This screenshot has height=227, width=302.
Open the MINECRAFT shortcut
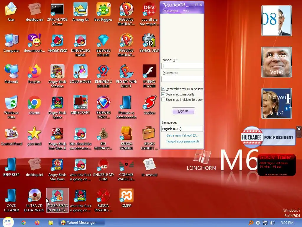point(80,105)
